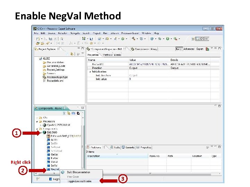Viewport: 250px width, 187px height.
Task: Click the Init. value cell showing 0
Action: coord(149,79)
